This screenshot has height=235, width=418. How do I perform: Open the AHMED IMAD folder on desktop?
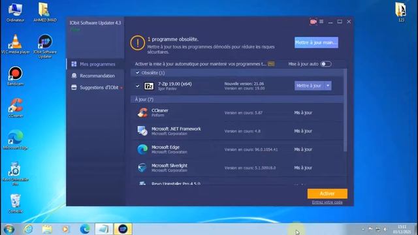[x=45, y=12]
